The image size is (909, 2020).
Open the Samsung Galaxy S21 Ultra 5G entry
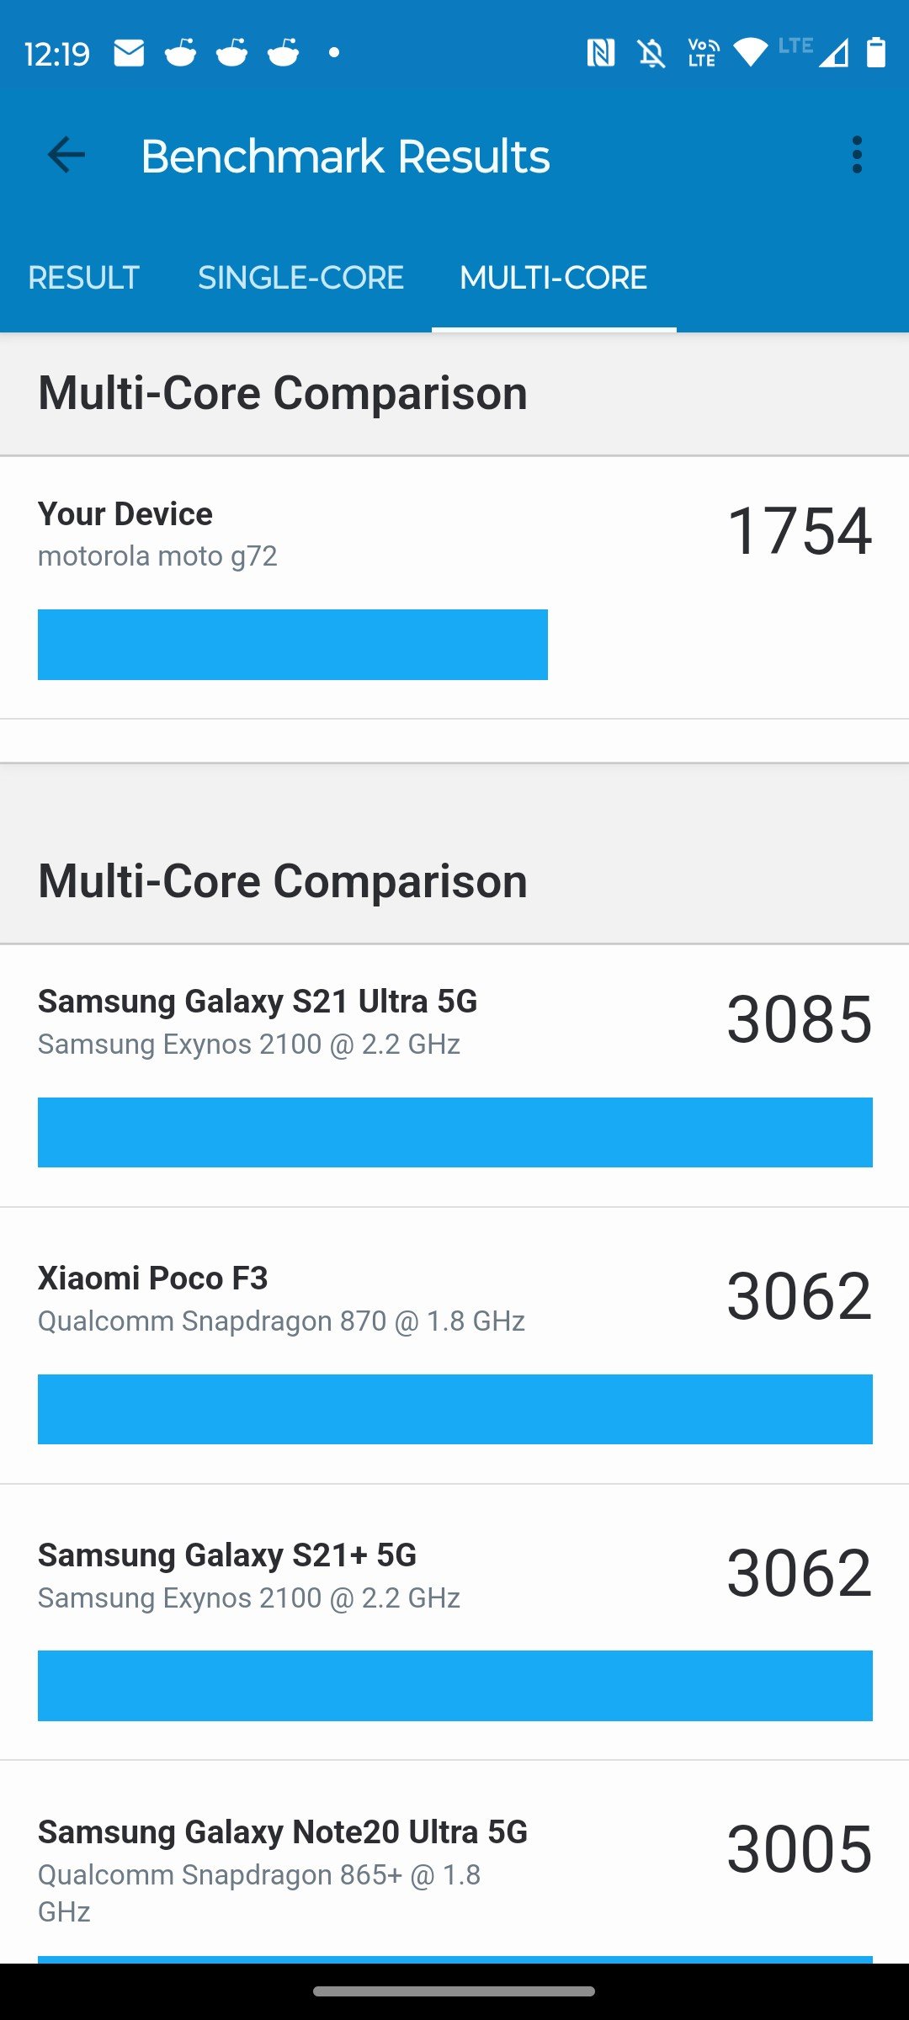(454, 1076)
